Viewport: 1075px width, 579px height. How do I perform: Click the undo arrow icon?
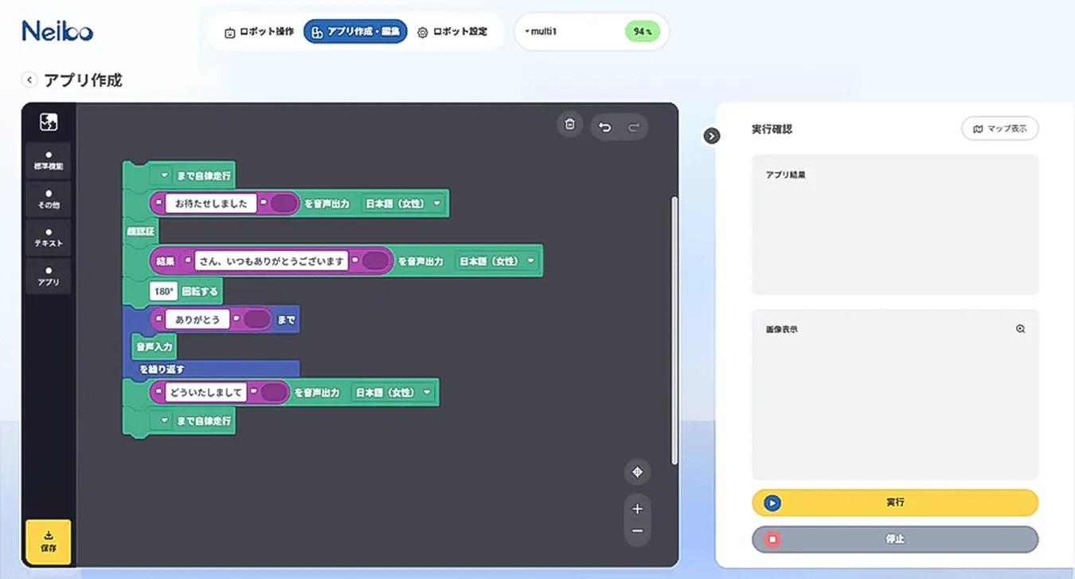click(x=605, y=127)
